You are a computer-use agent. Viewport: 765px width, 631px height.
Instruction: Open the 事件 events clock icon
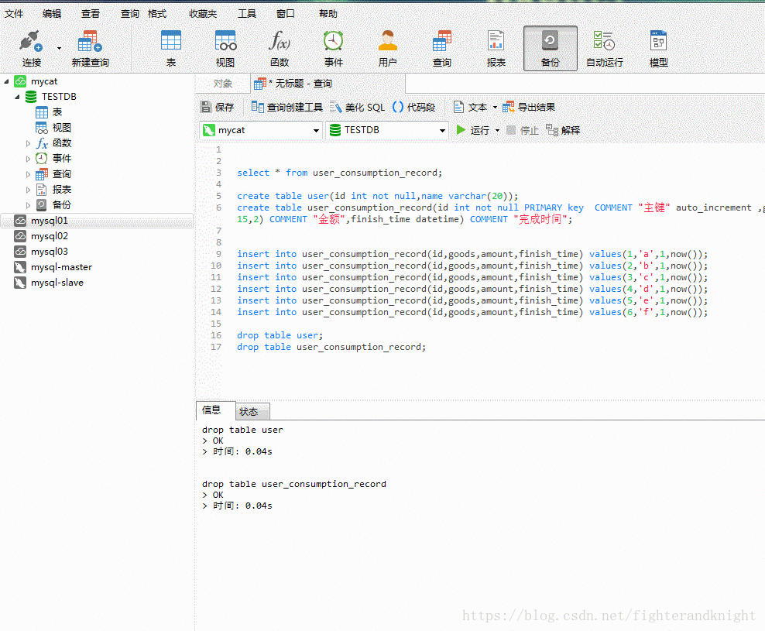pos(334,40)
